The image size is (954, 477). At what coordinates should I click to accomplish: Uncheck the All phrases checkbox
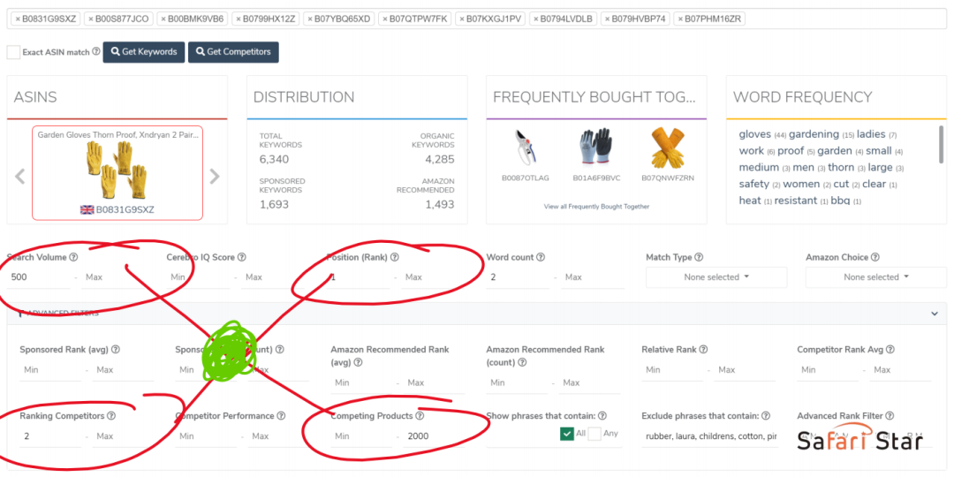click(x=566, y=434)
